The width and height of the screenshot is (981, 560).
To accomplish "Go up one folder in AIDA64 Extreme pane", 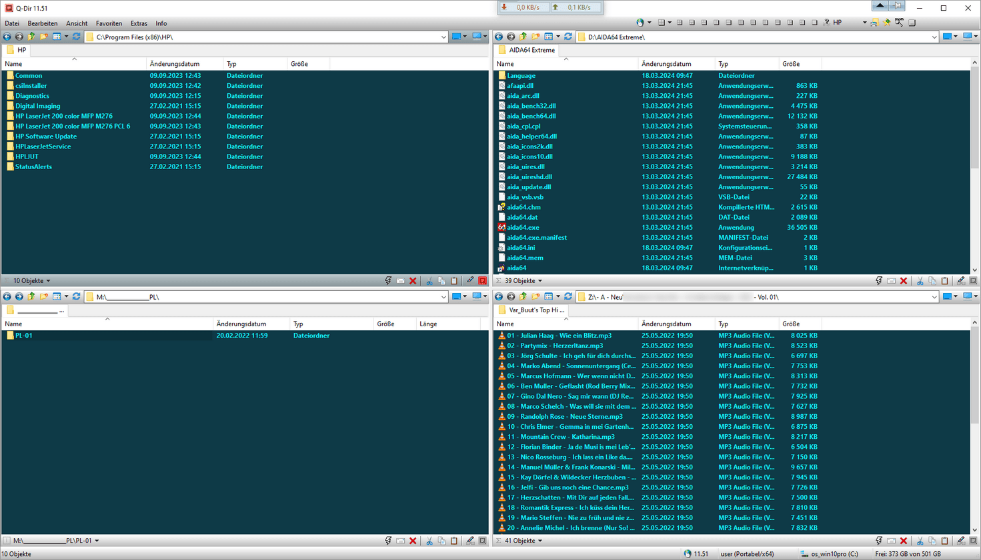I will pyautogui.click(x=524, y=37).
